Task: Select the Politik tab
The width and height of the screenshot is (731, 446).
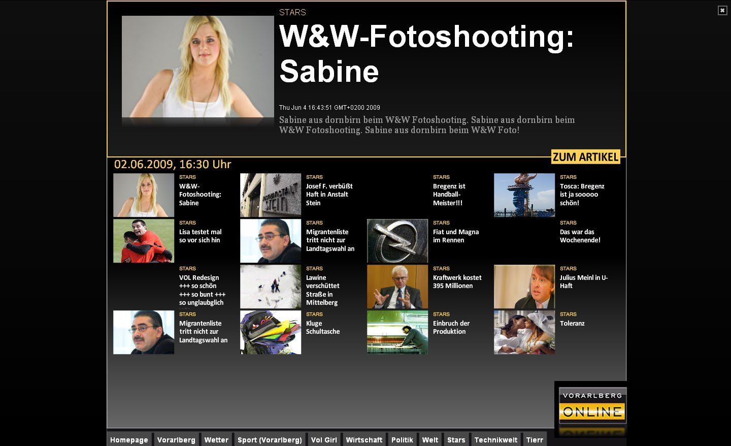Action: (x=402, y=440)
